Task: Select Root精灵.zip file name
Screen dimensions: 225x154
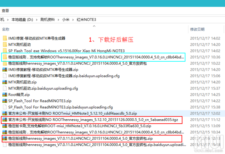Action: point(19,95)
